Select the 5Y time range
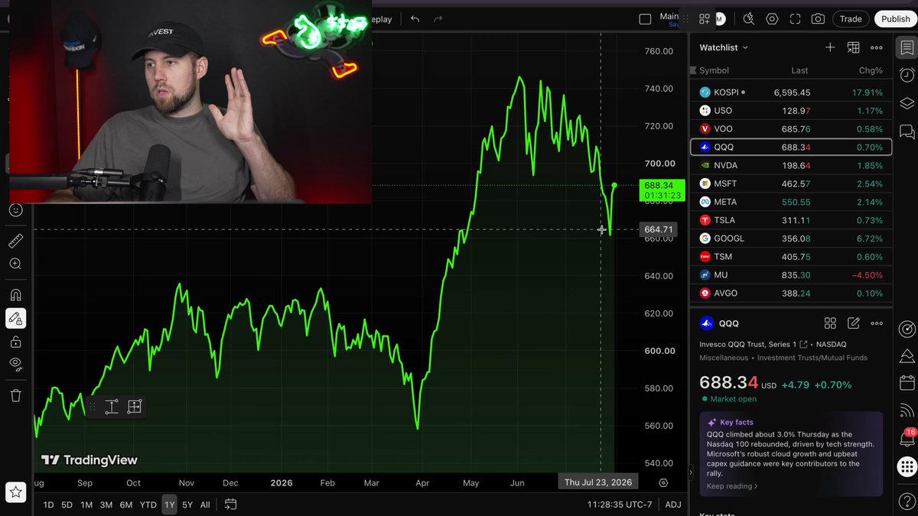Screen dimensions: 918x516 (x=187, y=505)
